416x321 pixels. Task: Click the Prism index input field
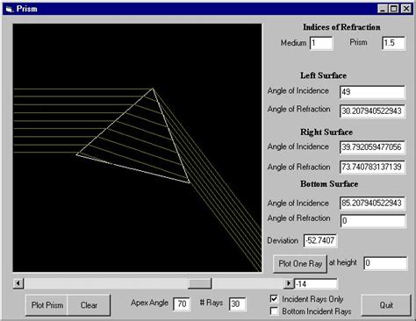click(394, 43)
